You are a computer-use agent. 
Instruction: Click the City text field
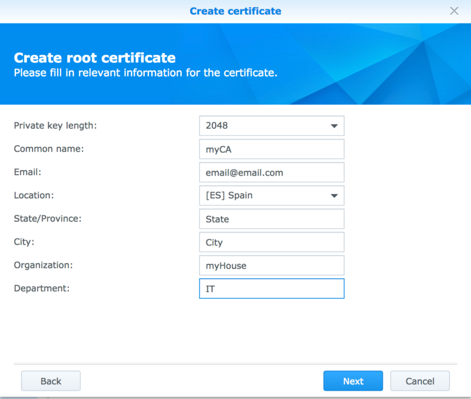pyautogui.click(x=271, y=242)
